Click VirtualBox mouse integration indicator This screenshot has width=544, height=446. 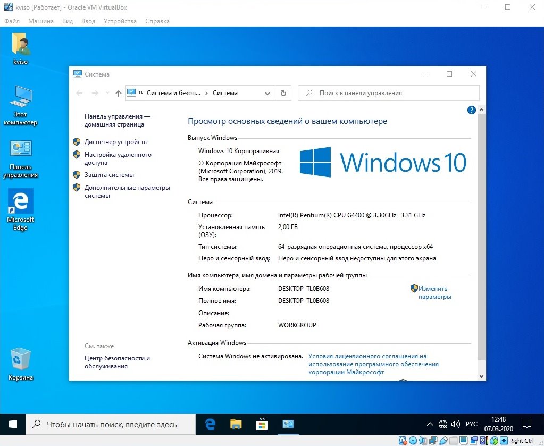[x=494, y=441]
